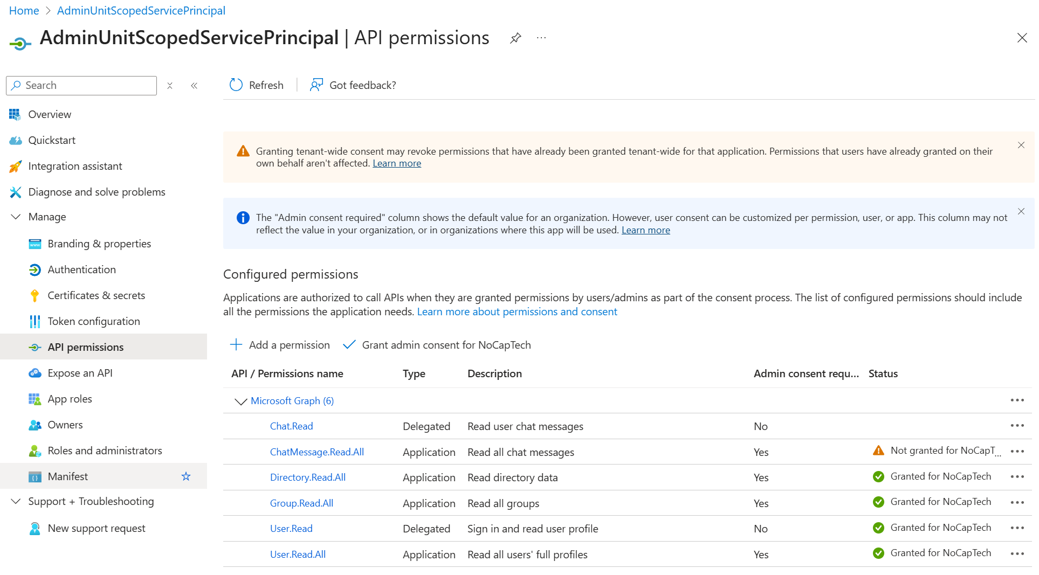Click the Diagnose and solve problems wrench icon
This screenshot has width=1039, height=575.
pos(15,192)
